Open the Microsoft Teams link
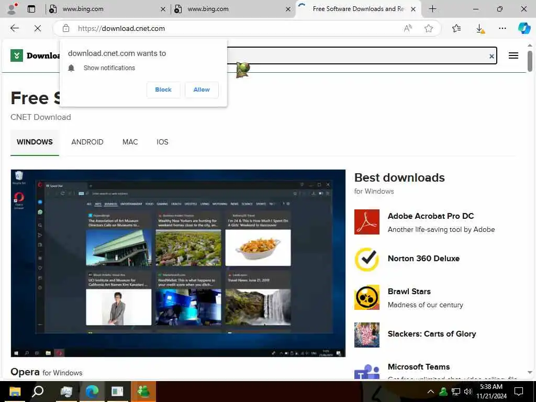 pyautogui.click(x=419, y=367)
